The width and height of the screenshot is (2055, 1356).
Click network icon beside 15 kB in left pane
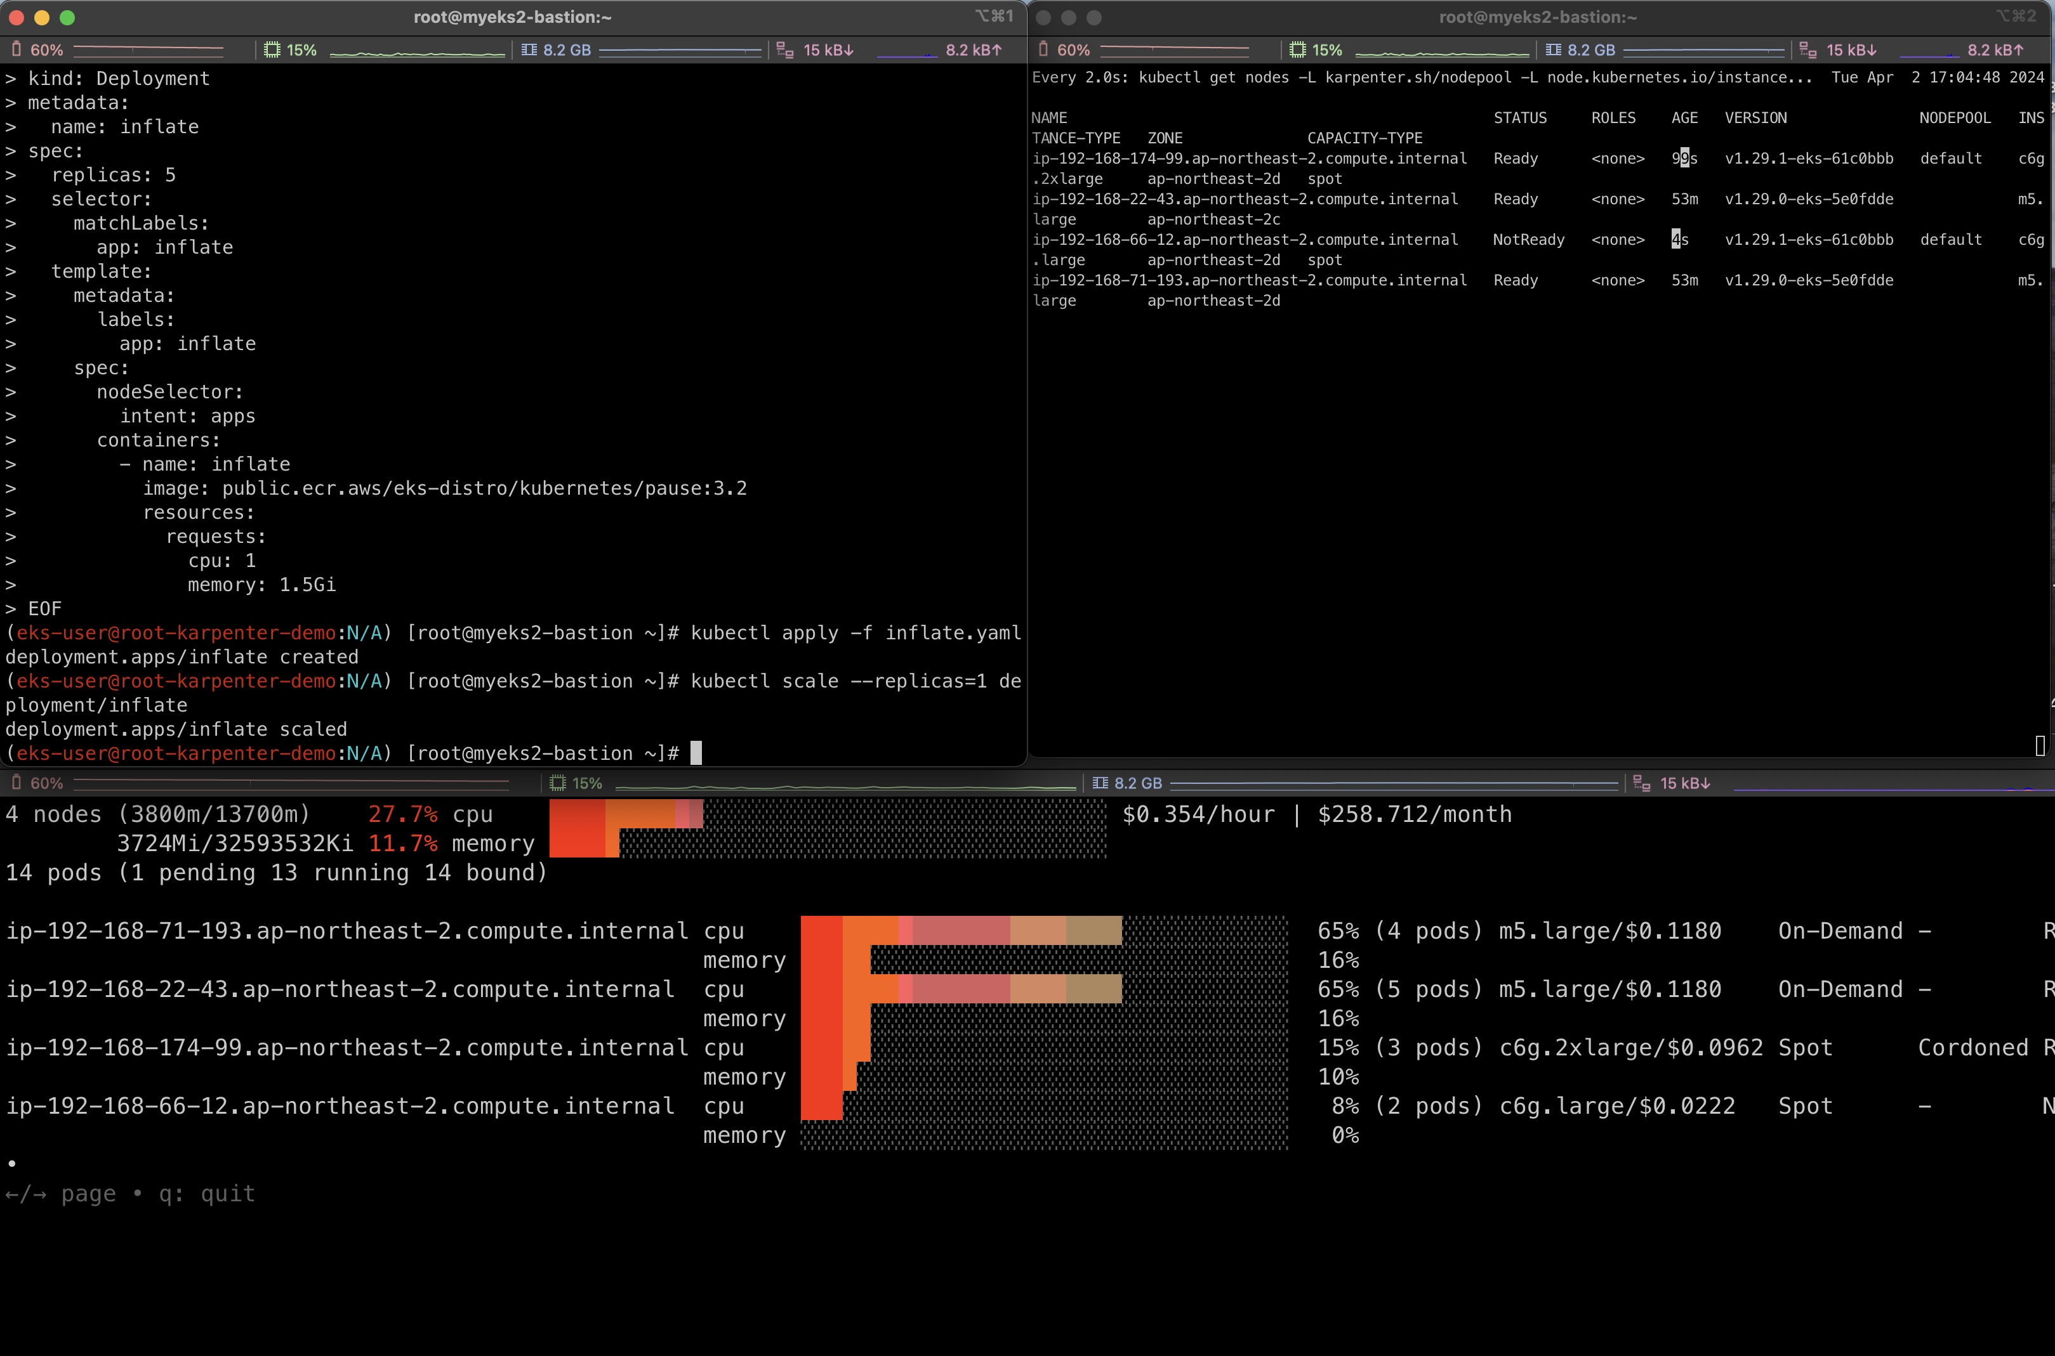(x=785, y=50)
